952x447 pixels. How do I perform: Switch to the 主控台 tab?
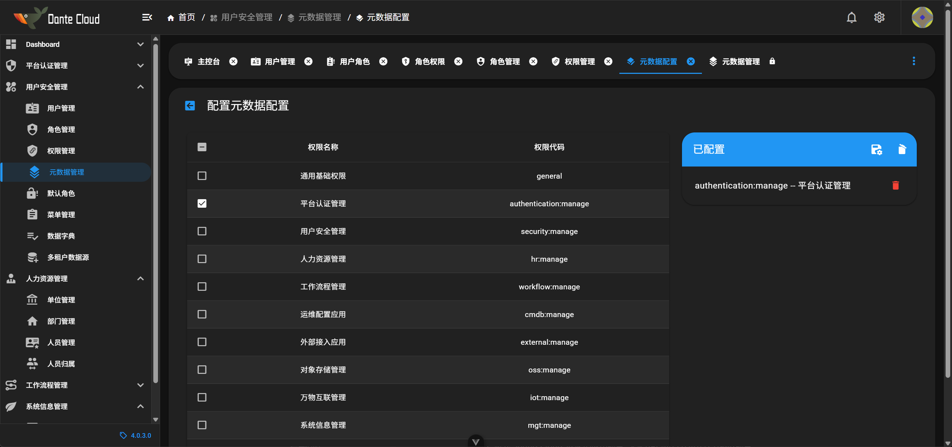pos(209,61)
